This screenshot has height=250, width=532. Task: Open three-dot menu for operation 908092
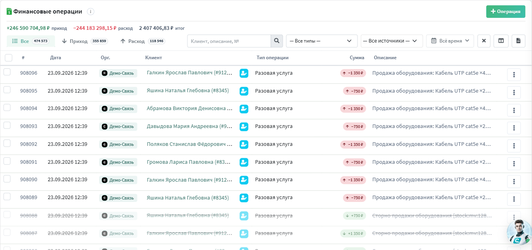tap(514, 146)
